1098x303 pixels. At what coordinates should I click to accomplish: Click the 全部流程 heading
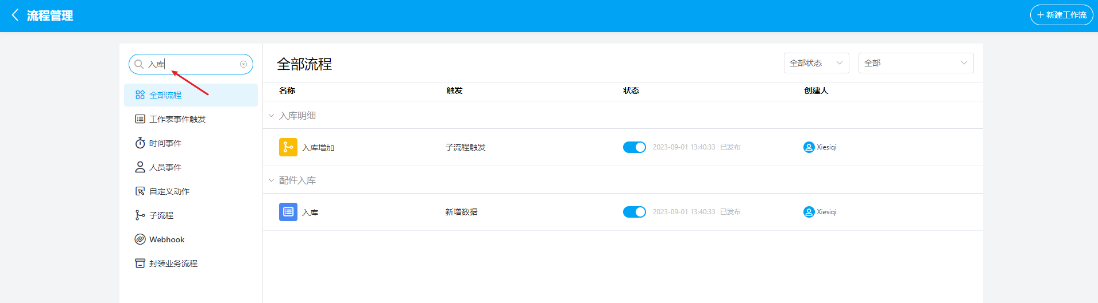click(x=304, y=64)
